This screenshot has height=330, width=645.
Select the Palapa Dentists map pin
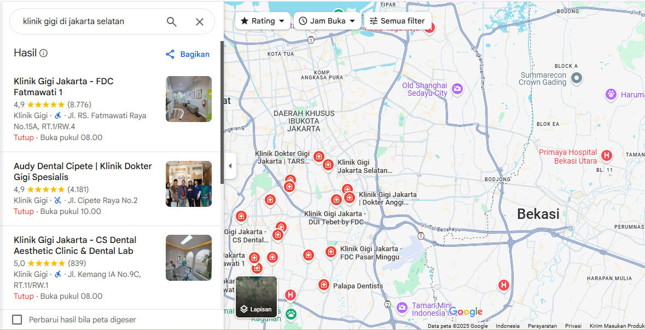tap(324, 285)
